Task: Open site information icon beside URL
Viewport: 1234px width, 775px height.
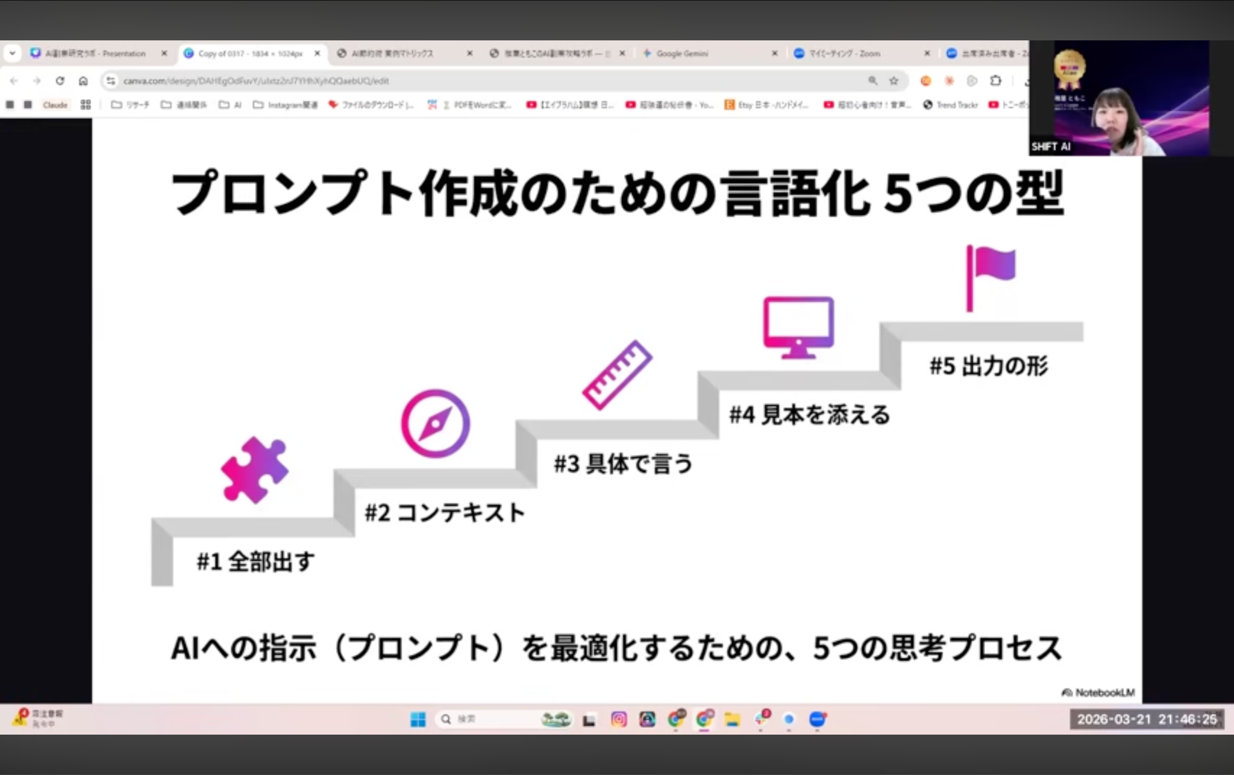Action: (x=110, y=81)
